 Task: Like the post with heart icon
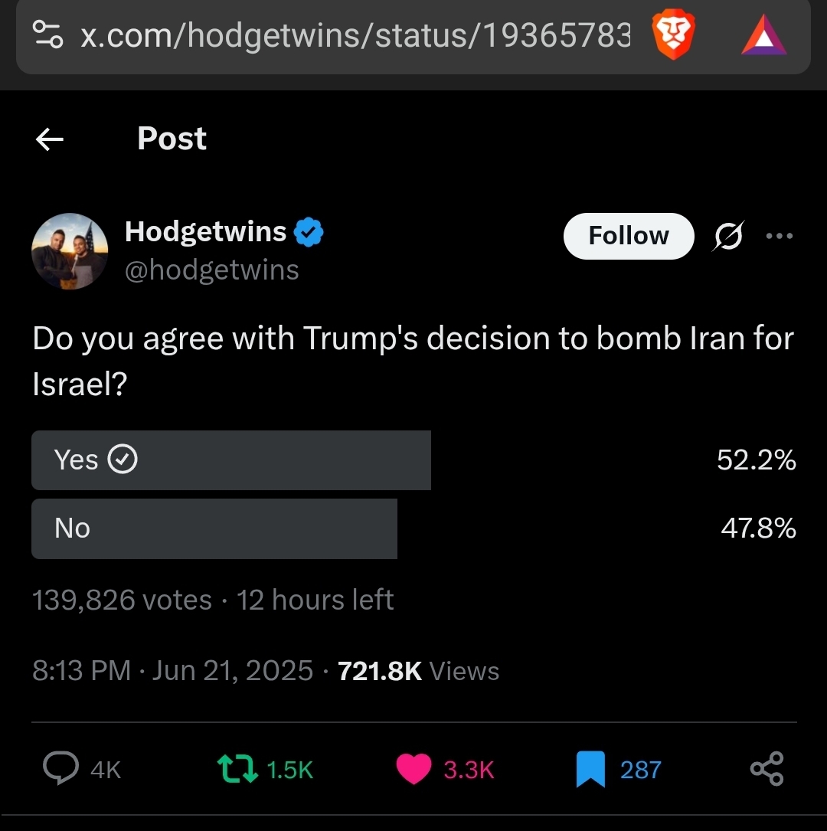coord(413,769)
